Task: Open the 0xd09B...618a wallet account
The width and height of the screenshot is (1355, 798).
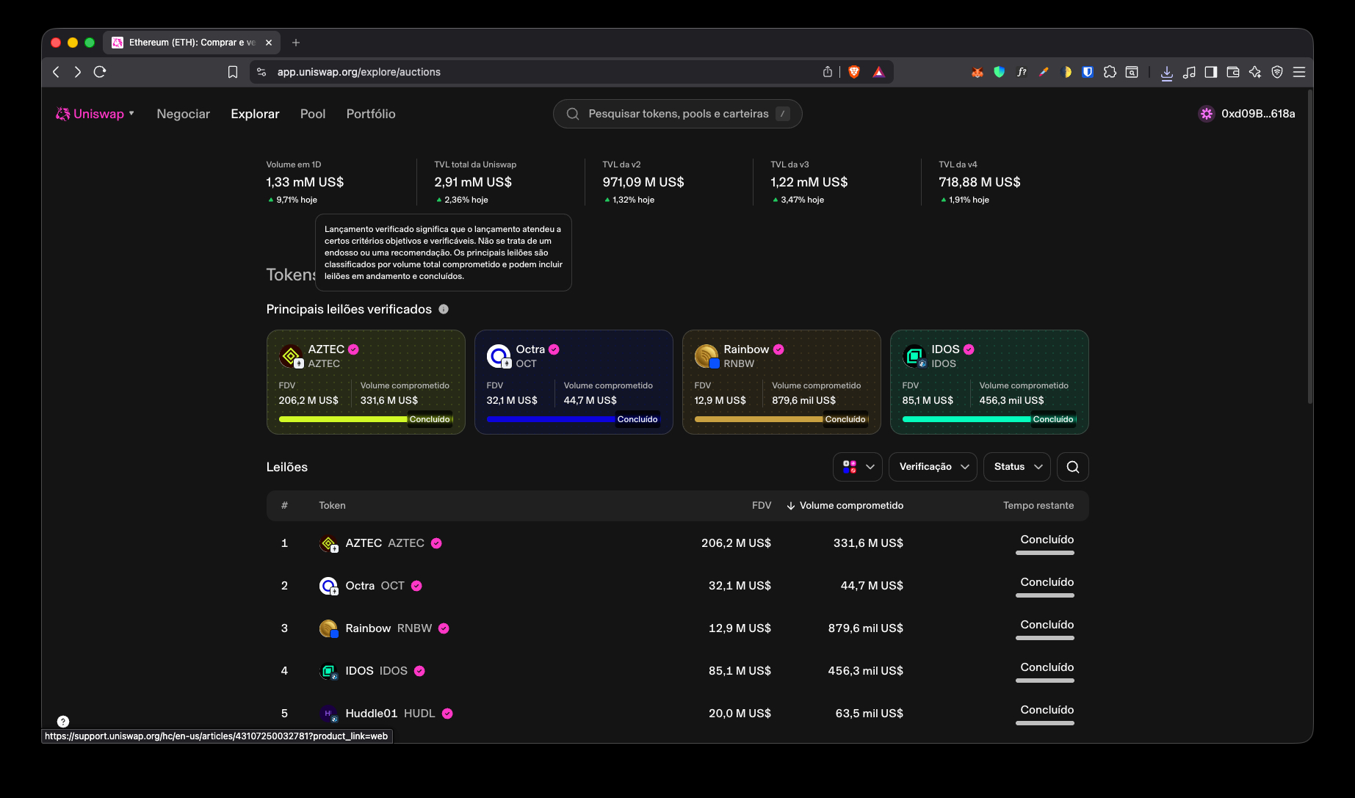Action: point(1247,114)
